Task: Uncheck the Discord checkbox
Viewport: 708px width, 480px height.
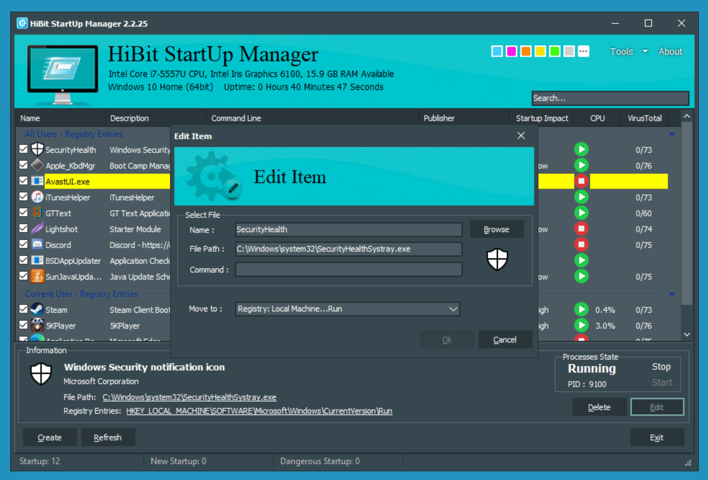Action: tap(23, 245)
